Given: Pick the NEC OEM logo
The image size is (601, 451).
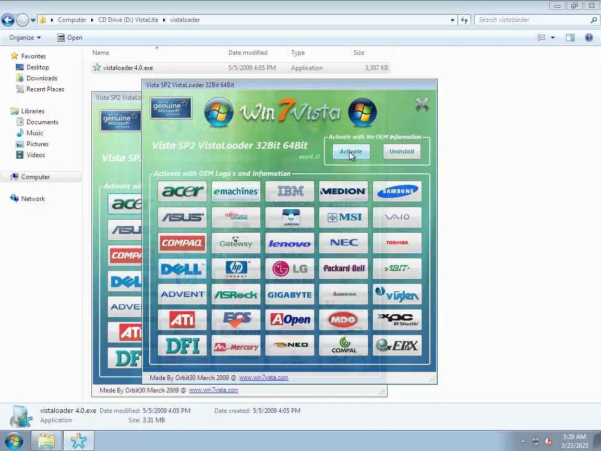Looking at the screenshot, I should tap(343, 243).
